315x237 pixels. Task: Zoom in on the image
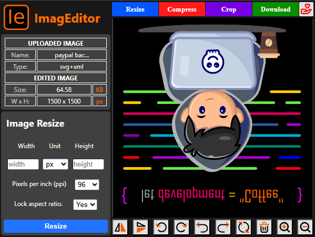coord(284,227)
